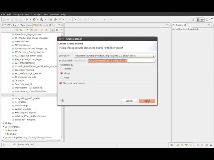Click the green Run toolbar icon

pos(34,20)
